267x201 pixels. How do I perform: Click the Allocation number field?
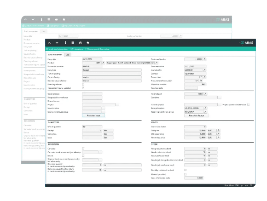click(195, 84)
